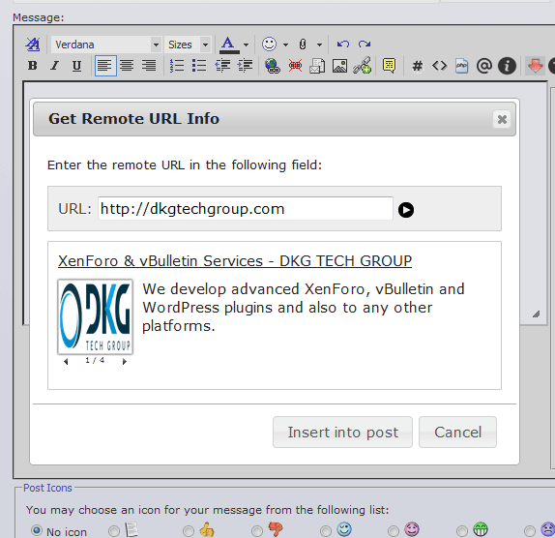Expand the font color dropdown arrow
555x538 pixels.
pos(247,45)
